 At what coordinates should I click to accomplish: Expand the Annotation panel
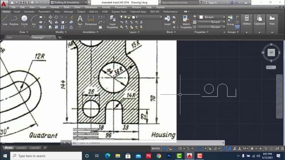point(90,32)
